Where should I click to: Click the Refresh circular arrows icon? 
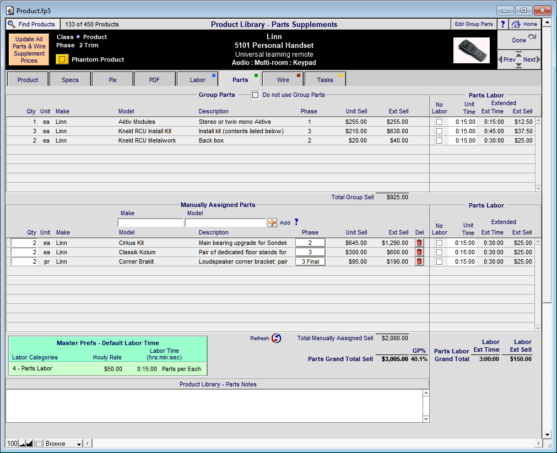277,339
